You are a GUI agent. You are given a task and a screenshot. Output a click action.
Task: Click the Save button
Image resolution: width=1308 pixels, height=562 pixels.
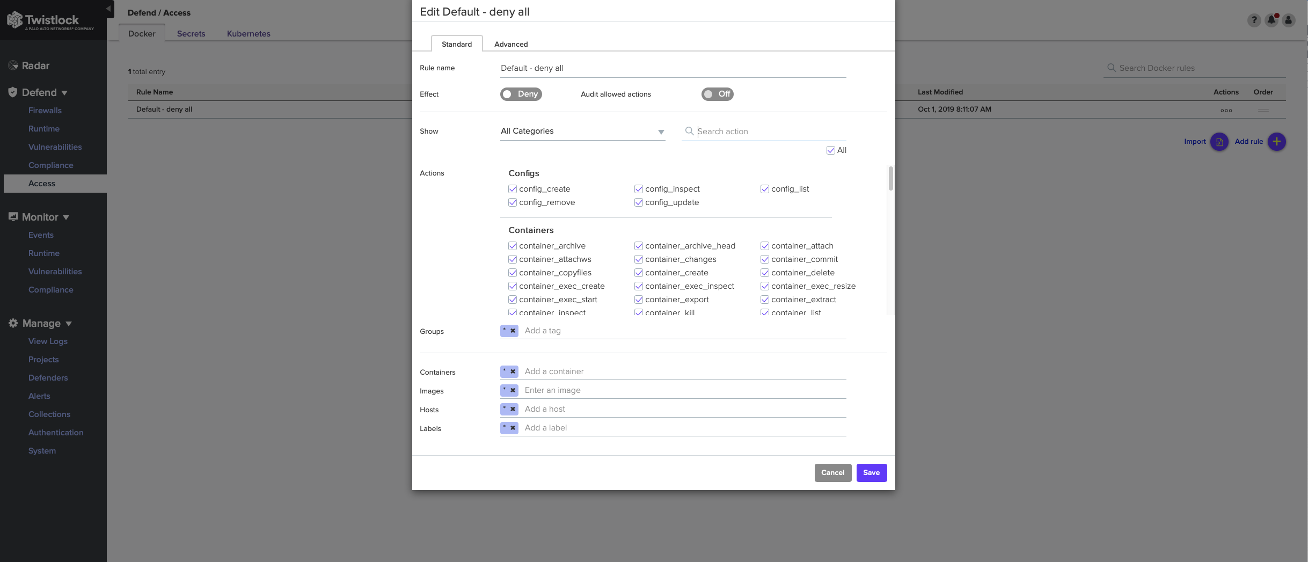tap(871, 472)
